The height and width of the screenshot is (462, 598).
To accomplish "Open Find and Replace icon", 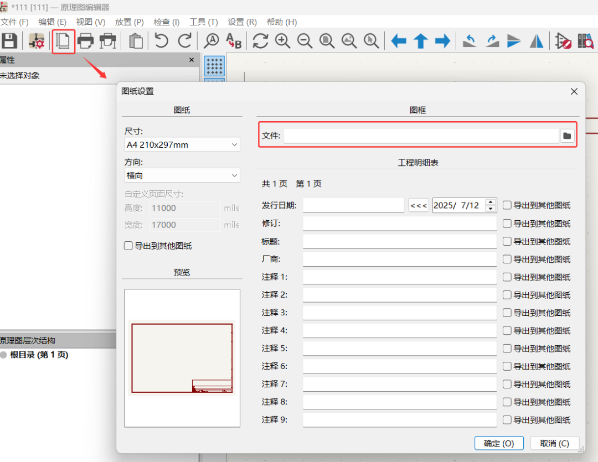I will pos(234,41).
